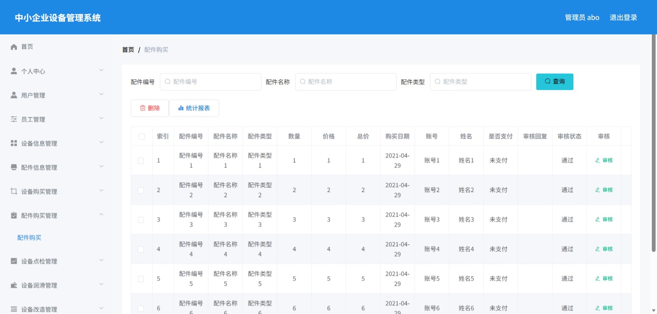Go to 首页 via the breadcrumb
657x314 pixels.
coord(128,49)
